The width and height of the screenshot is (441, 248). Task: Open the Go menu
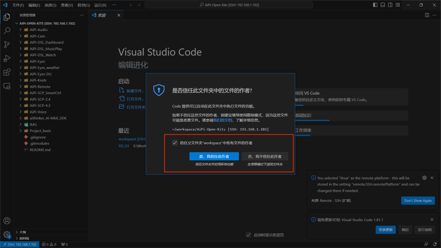point(84,5)
